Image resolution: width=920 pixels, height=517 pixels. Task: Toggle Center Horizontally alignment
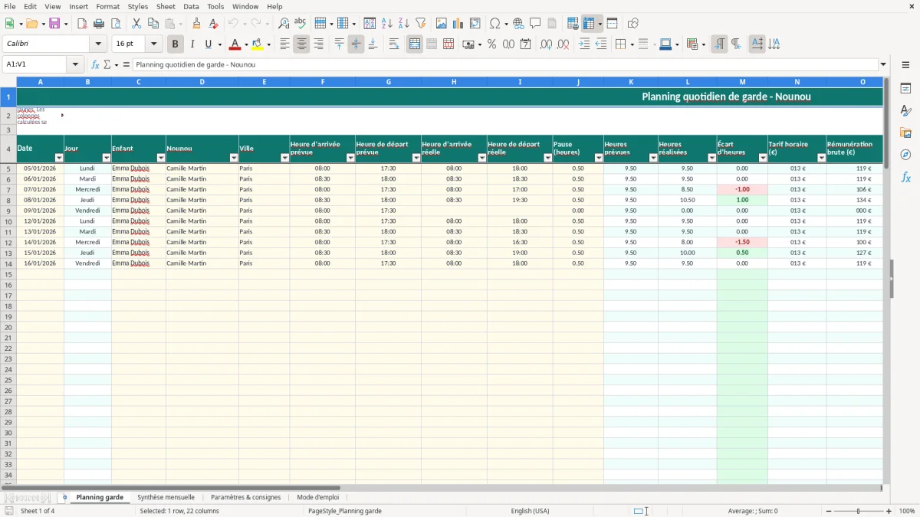tap(301, 44)
